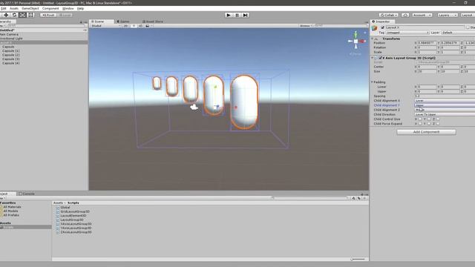Toggle scene lighting sun icon
Viewport: 475px width, 267px height.
tap(134, 26)
